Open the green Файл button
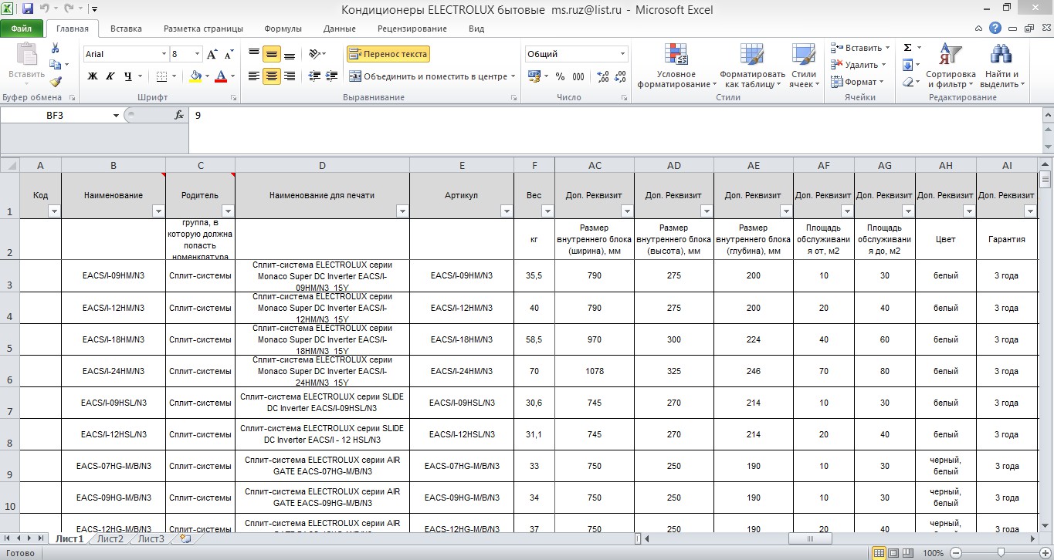Image resolution: width=1054 pixels, height=560 pixels. click(x=22, y=29)
